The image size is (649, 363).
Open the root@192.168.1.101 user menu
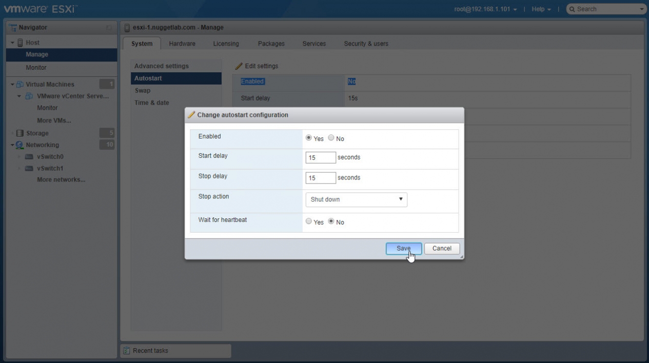click(x=485, y=9)
